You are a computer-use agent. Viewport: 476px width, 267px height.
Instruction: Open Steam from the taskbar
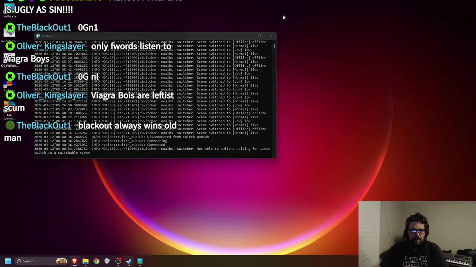(x=129, y=261)
